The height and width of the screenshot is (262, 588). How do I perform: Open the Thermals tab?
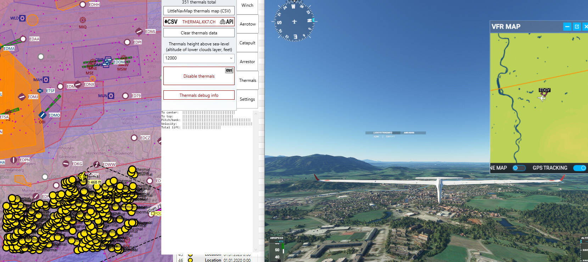247,80
